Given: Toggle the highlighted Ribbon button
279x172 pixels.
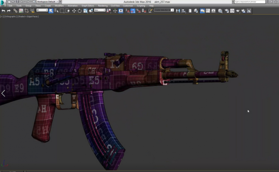Looking at the screenshot, I should pos(202,11).
